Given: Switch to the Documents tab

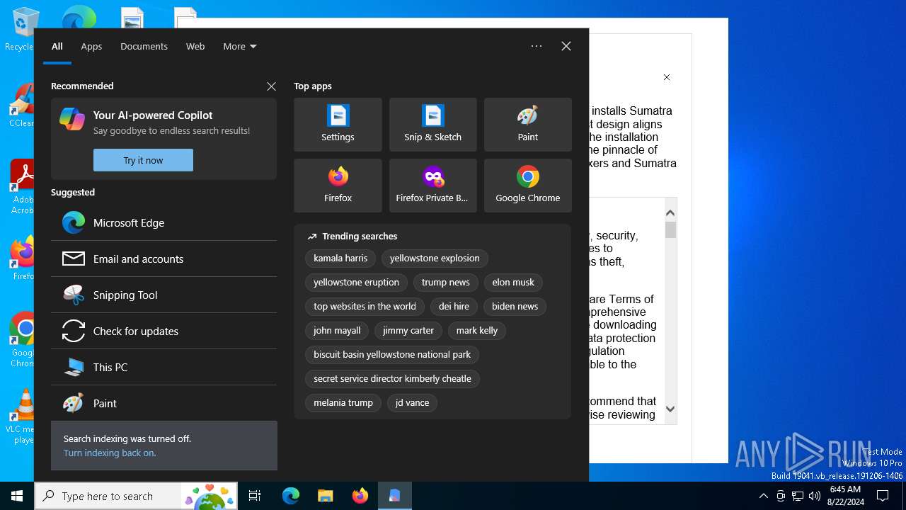Looking at the screenshot, I should tap(144, 46).
